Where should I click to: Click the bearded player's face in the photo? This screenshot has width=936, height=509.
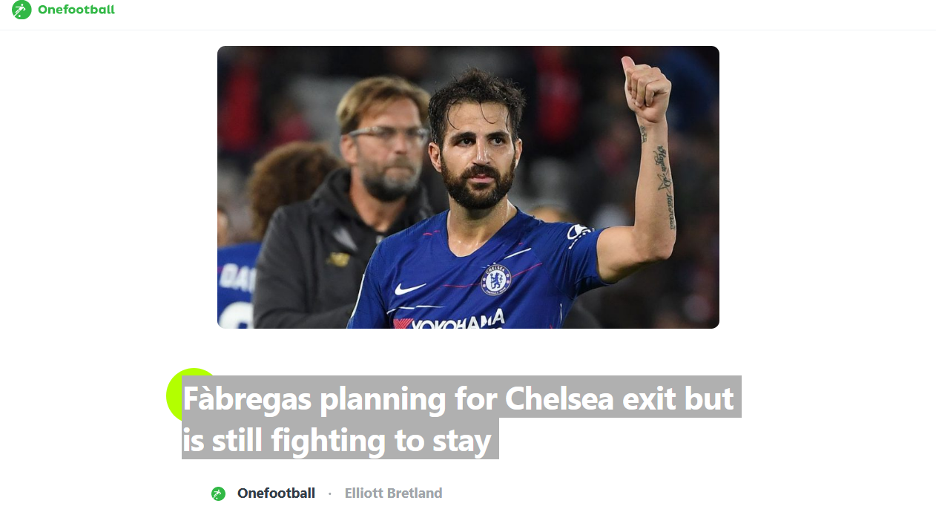pyautogui.click(x=475, y=148)
